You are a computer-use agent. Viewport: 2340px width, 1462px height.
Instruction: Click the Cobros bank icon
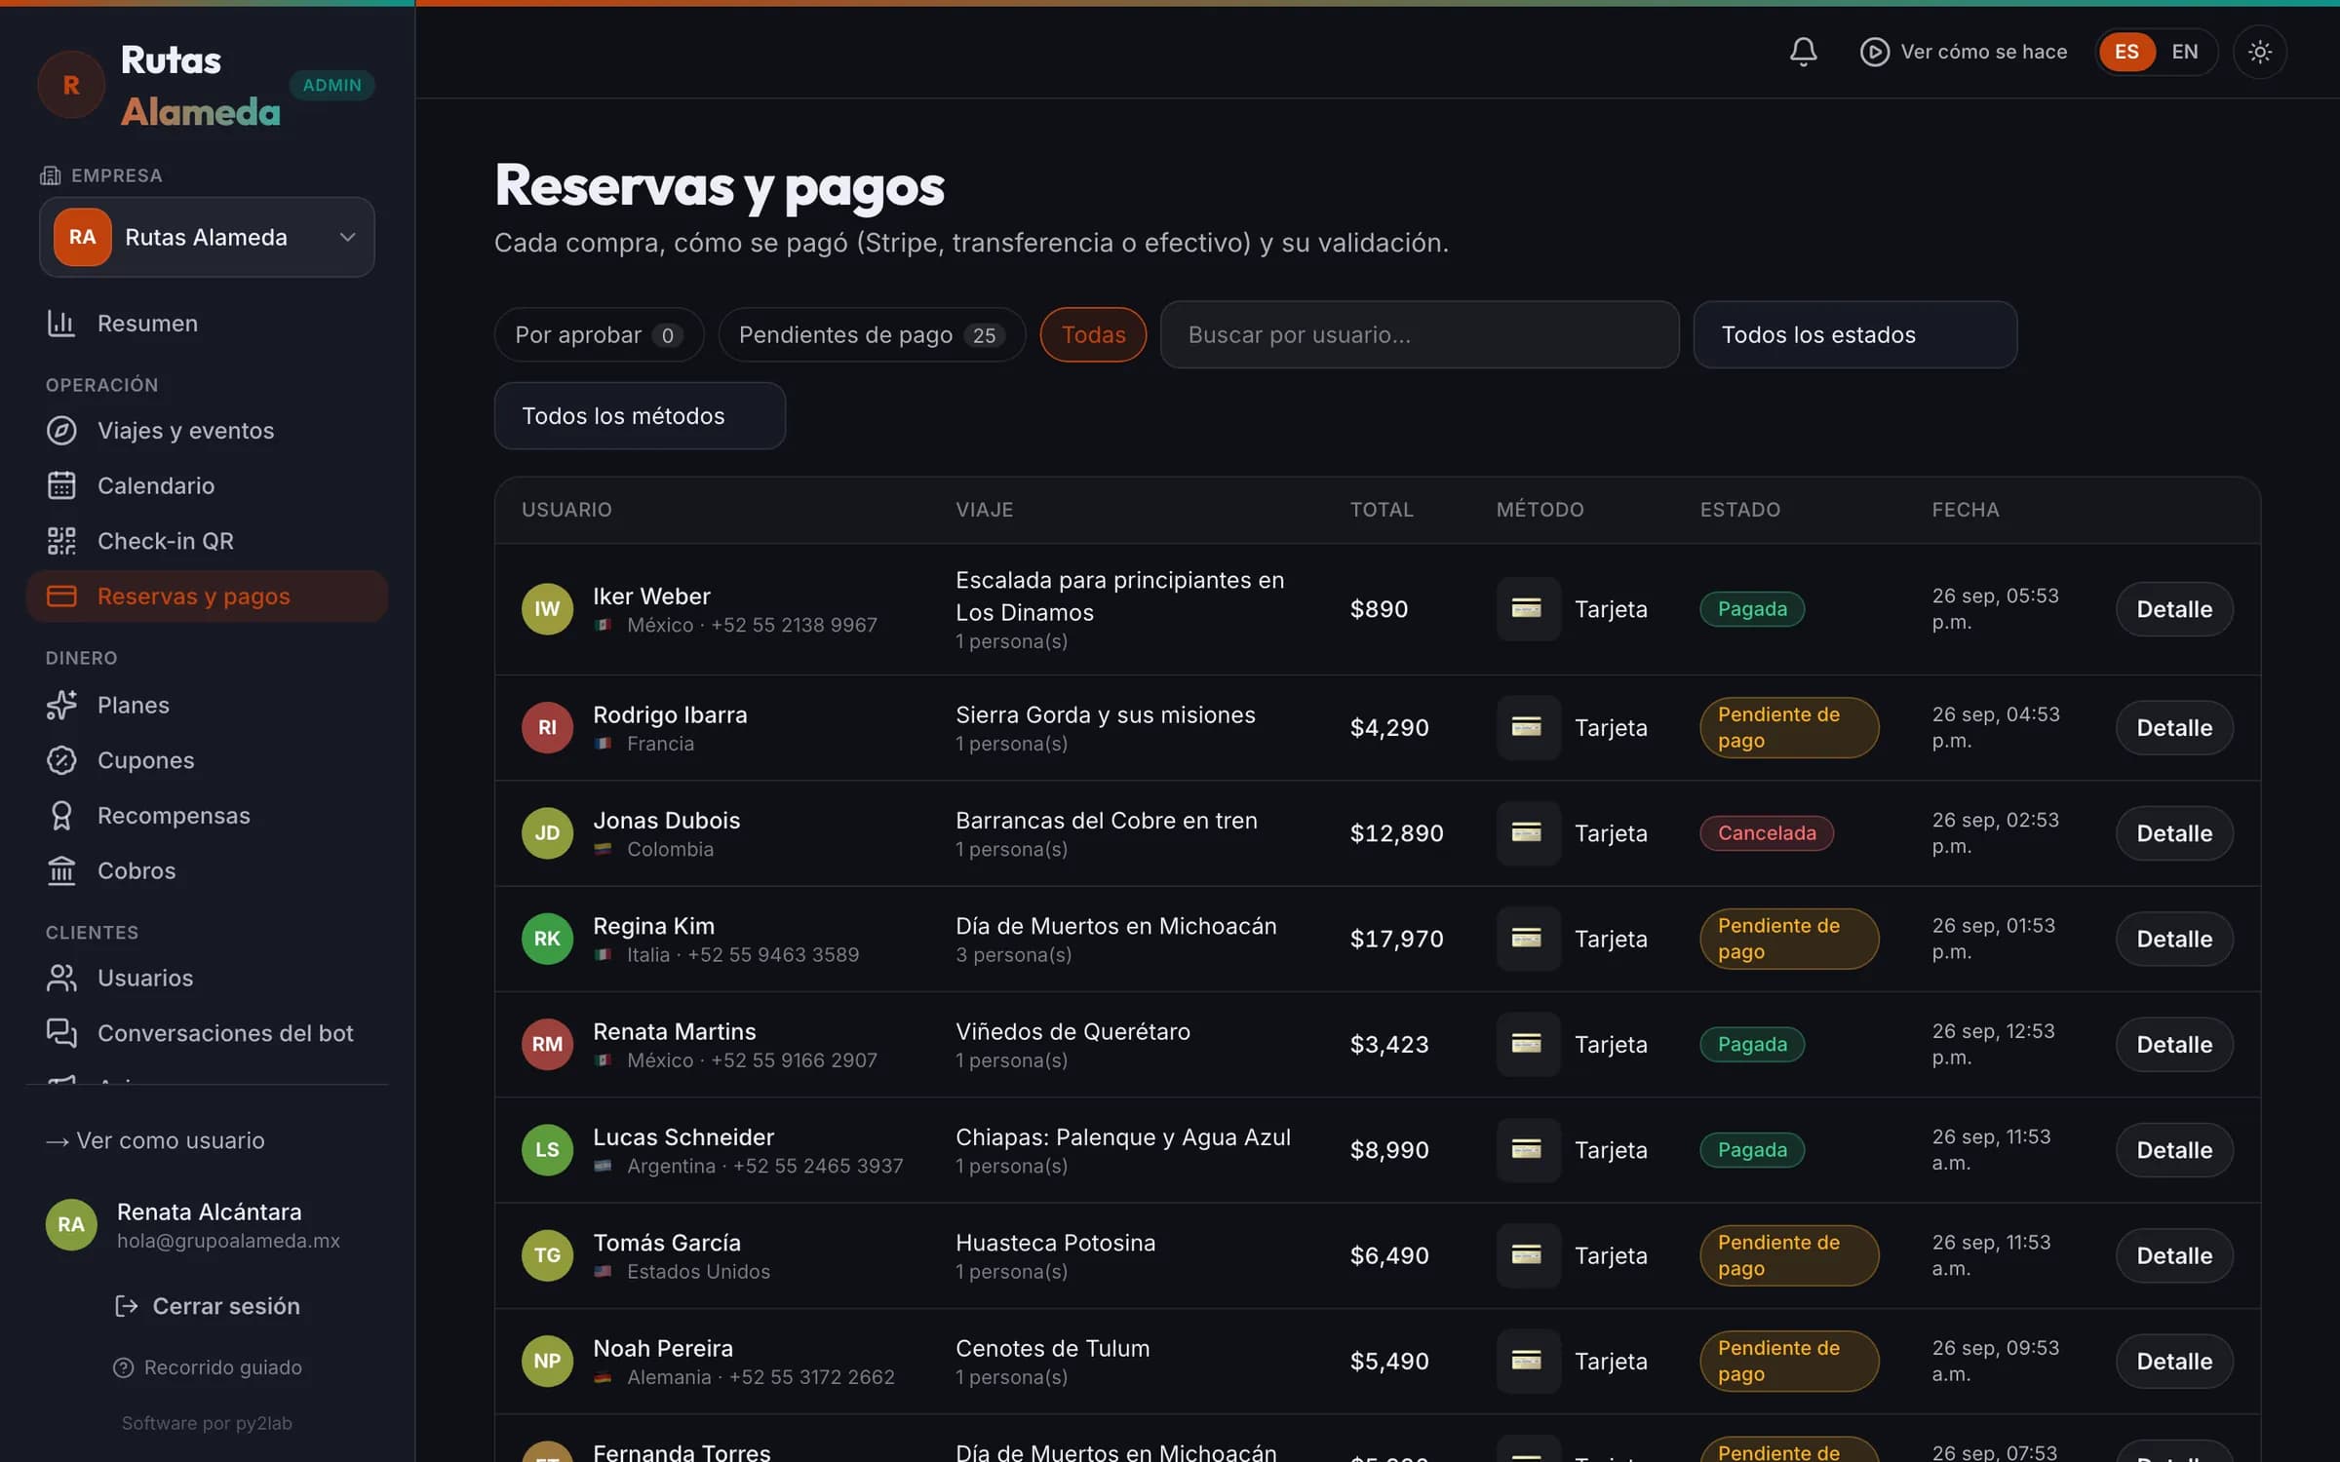[x=61, y=870]
